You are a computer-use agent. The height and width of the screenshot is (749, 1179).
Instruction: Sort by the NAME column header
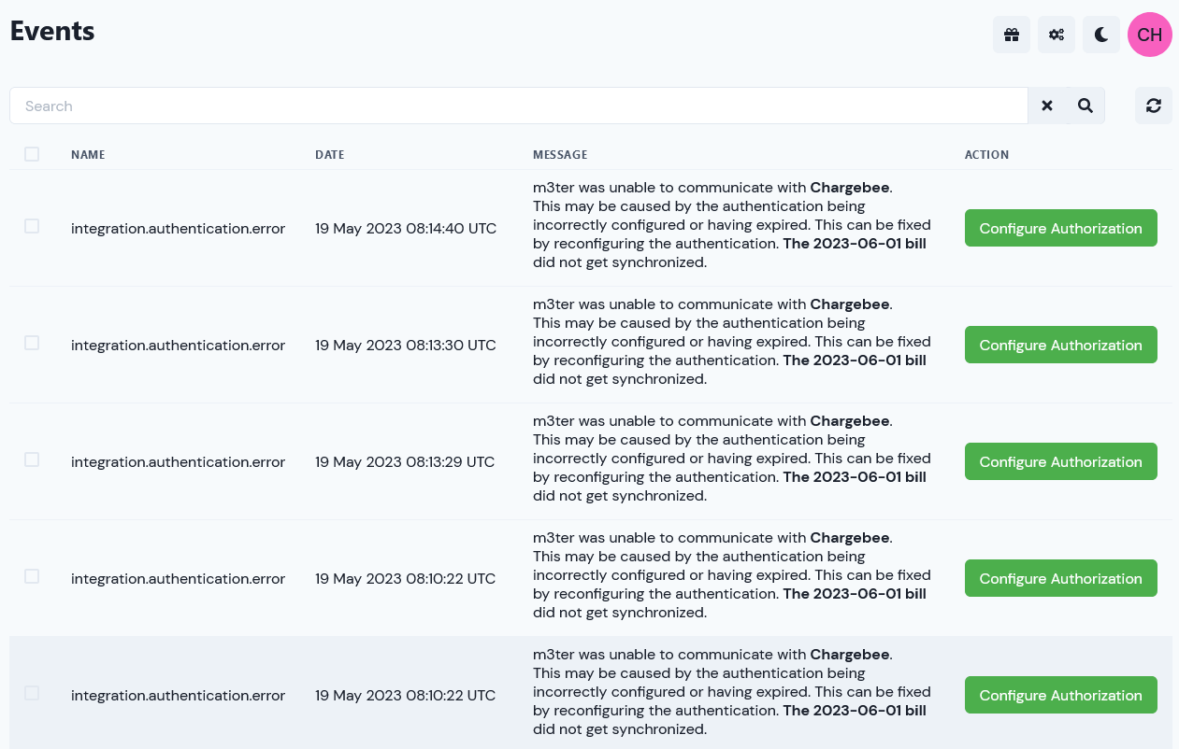pyautogui.click(x=88, y=155)
